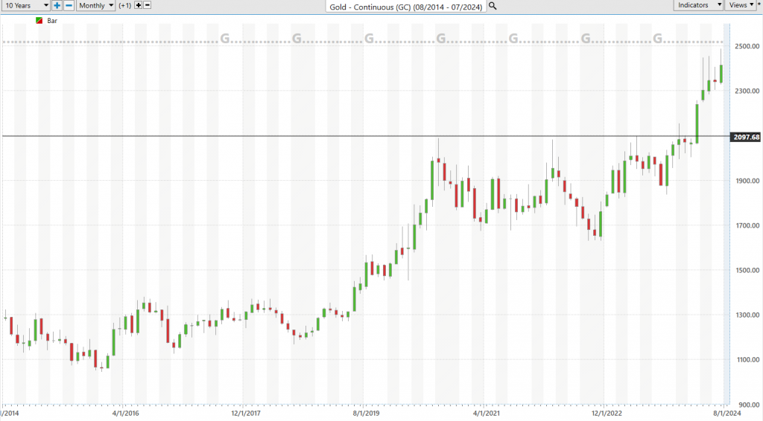Click the 12/1/2022 date axis label
Screen dimensions: 763x421
click(x=607, y=414)
